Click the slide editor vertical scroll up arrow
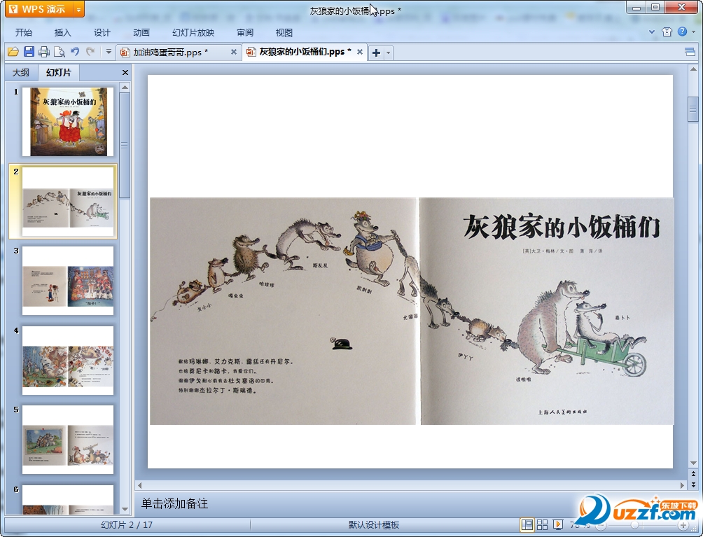This screenshot has width=703, height=537. point(693,69)
